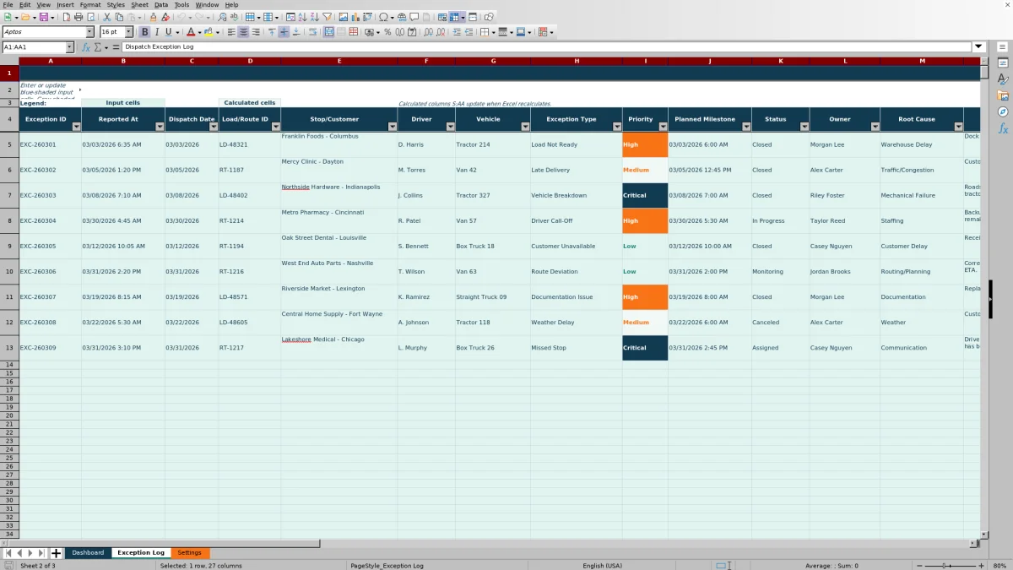Viewport: 1013px width, 570px height.
Task: Click the Clone Formatting paintbrush icon
Action: pos(153,17)
